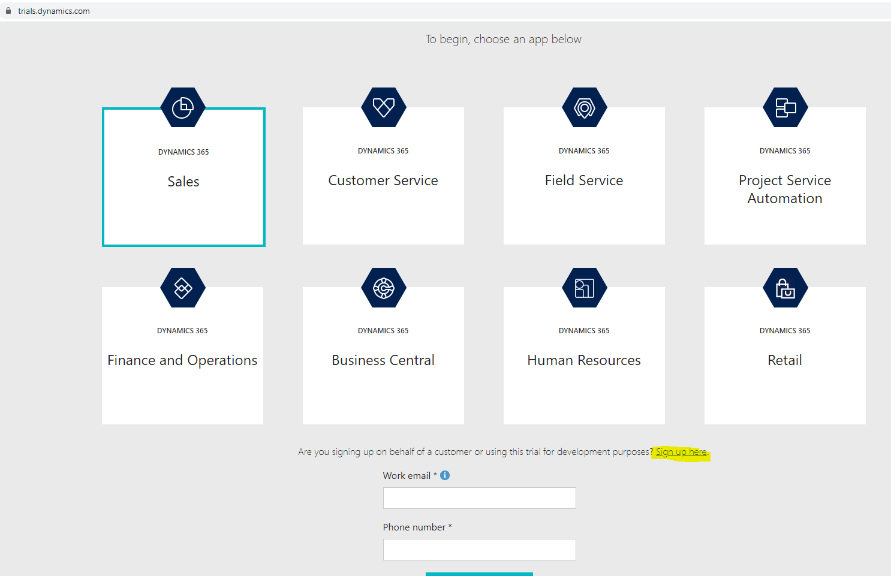Pick the Business Central app card
The height and width of the screenshot is (576, 891).
pyautogui.click(x=383, y=355)
